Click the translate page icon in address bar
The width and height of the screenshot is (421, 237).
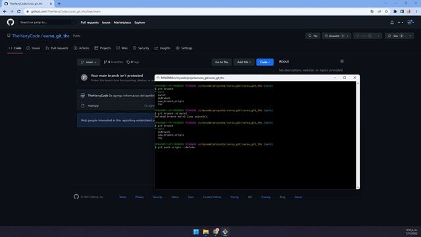tap(372, 12)
